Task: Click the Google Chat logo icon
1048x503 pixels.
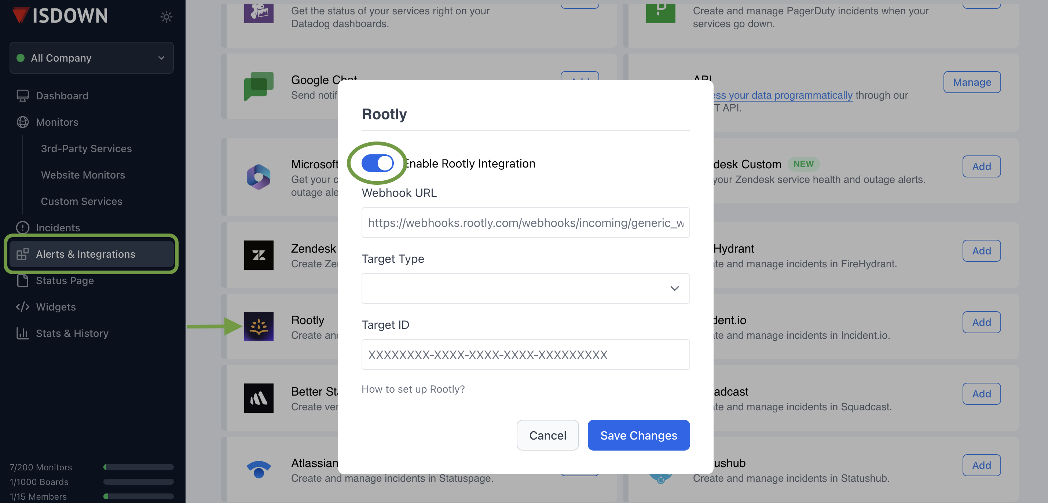Action: [x=259, y=86]
